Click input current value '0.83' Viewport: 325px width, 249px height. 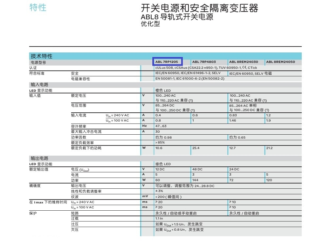(x=233, y=115)
